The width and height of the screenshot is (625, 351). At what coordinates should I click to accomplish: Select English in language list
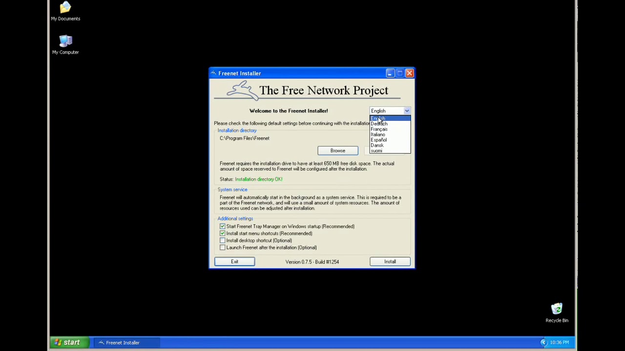click(x=390, y=118)
